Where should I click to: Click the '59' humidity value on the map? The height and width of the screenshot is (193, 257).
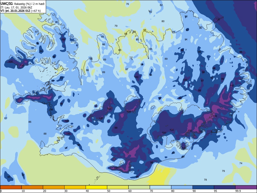tap(134, 32)
